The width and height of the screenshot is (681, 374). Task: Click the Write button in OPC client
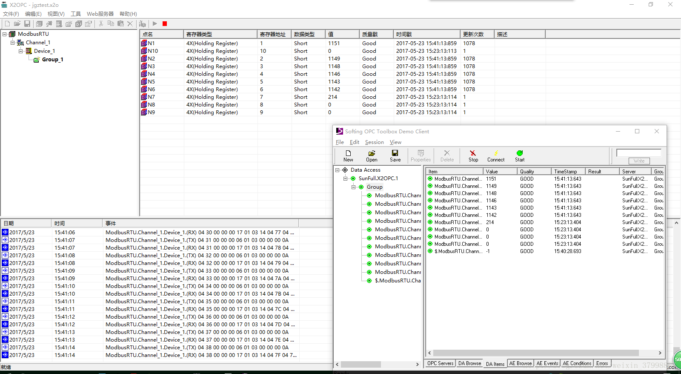[639, 161]
